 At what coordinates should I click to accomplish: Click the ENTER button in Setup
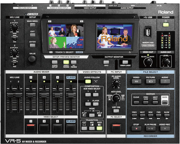[33, 45]
